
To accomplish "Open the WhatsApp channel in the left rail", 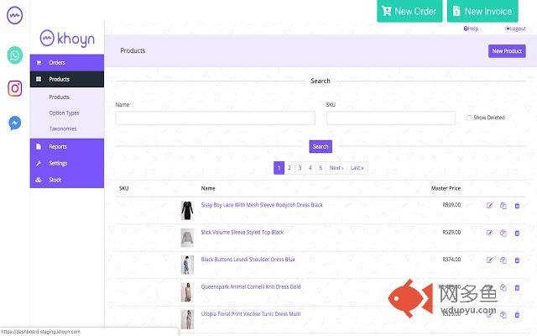I will pyautogui.click(x=15, y=55).
